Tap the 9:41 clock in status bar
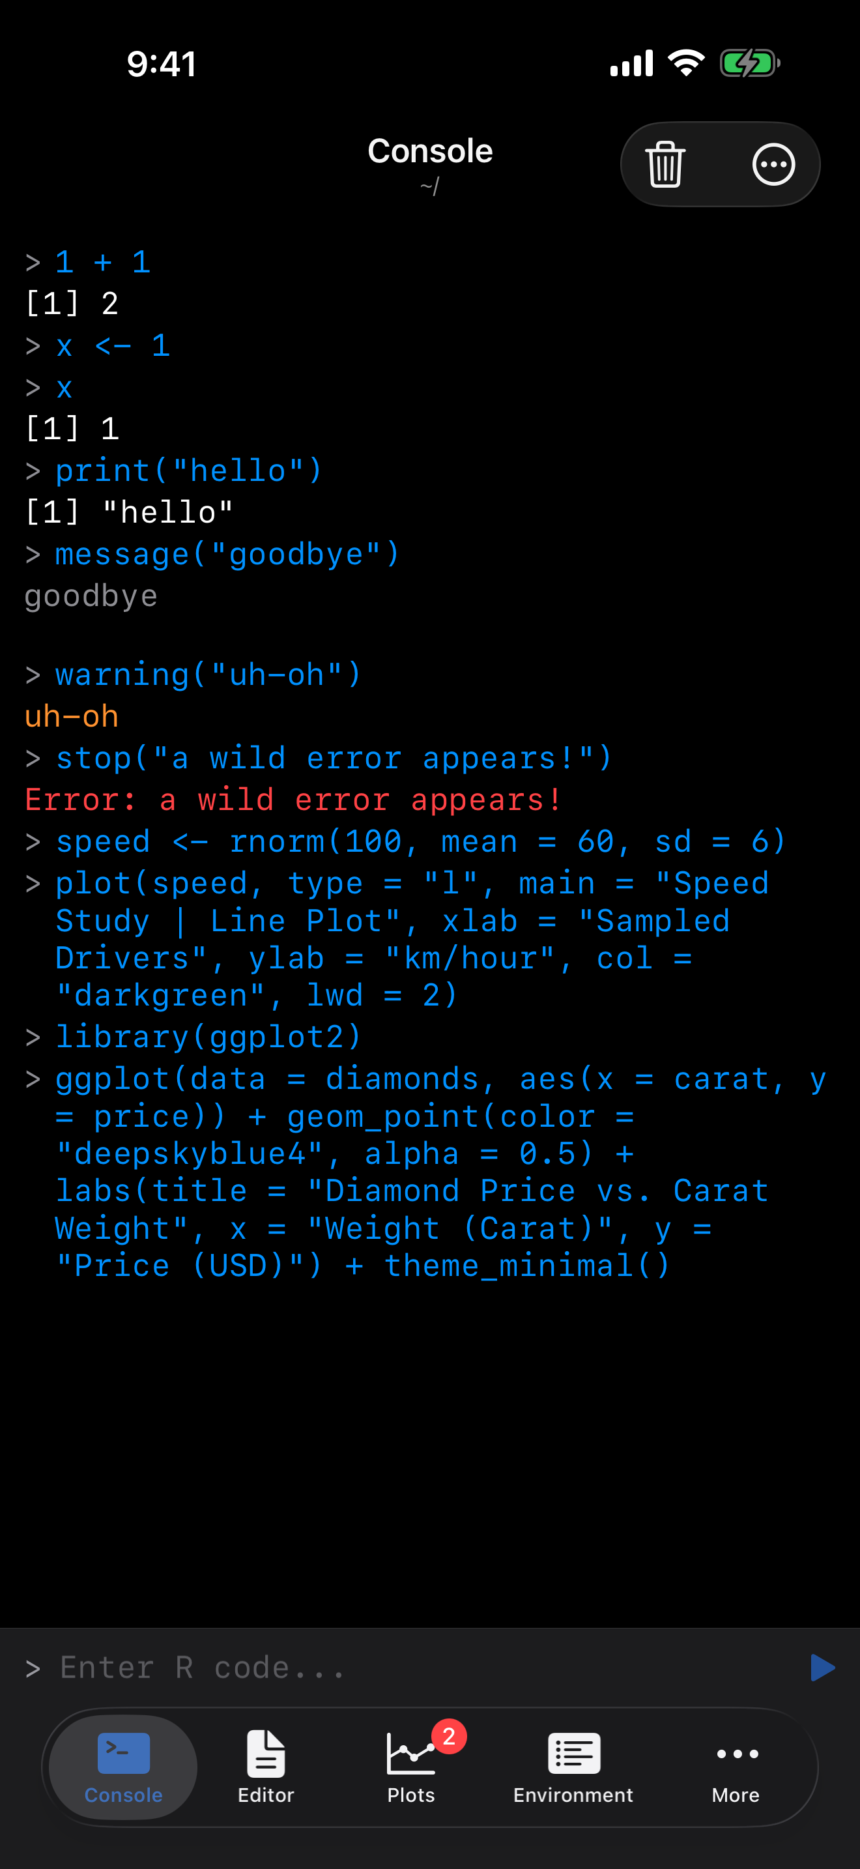860x1869 pixels. point(161,63)
